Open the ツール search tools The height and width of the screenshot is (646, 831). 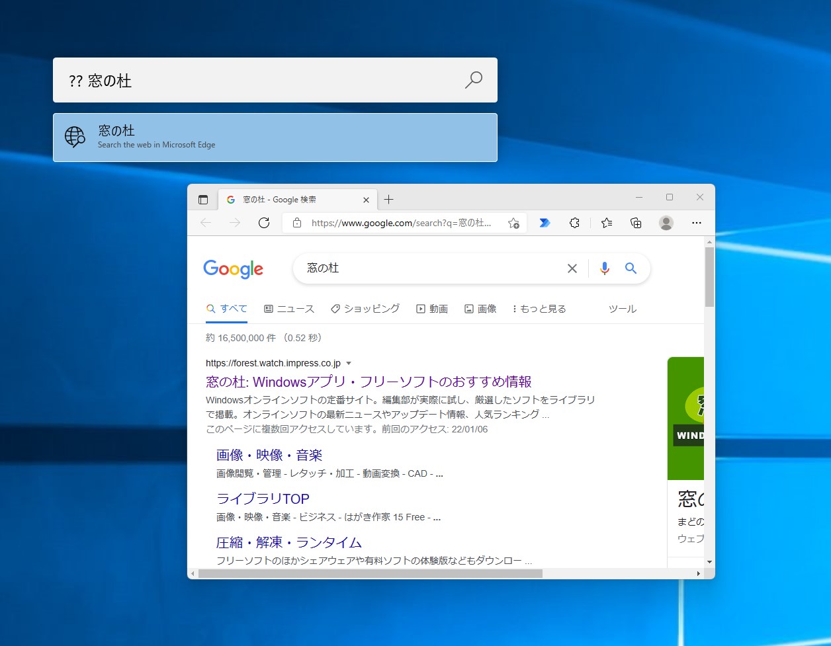(623, 309)
